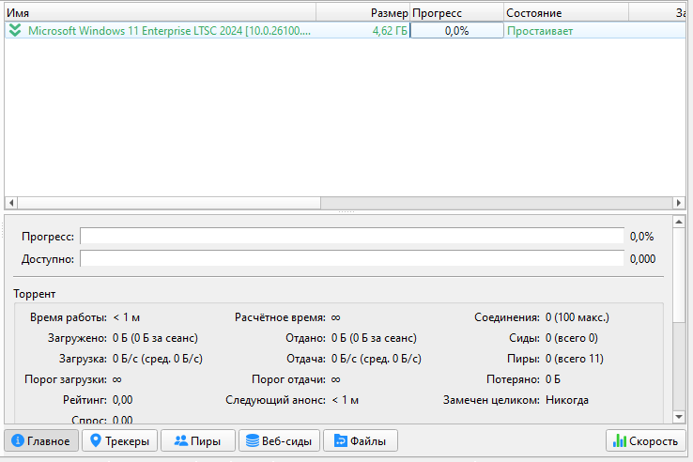Click the Сиды value 0 (всего 0)

pos(572,338)
